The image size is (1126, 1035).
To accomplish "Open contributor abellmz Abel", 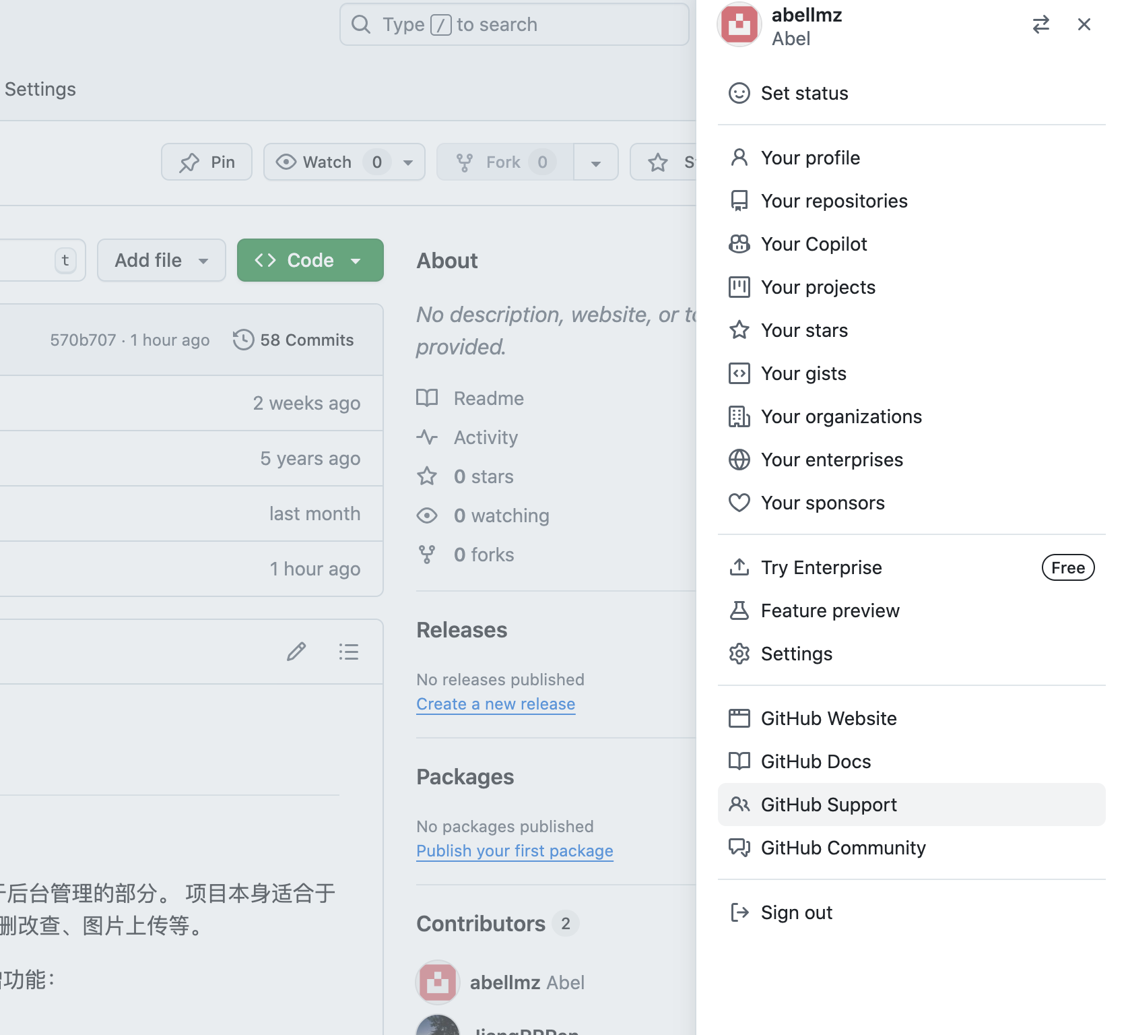I will [527, 982].
